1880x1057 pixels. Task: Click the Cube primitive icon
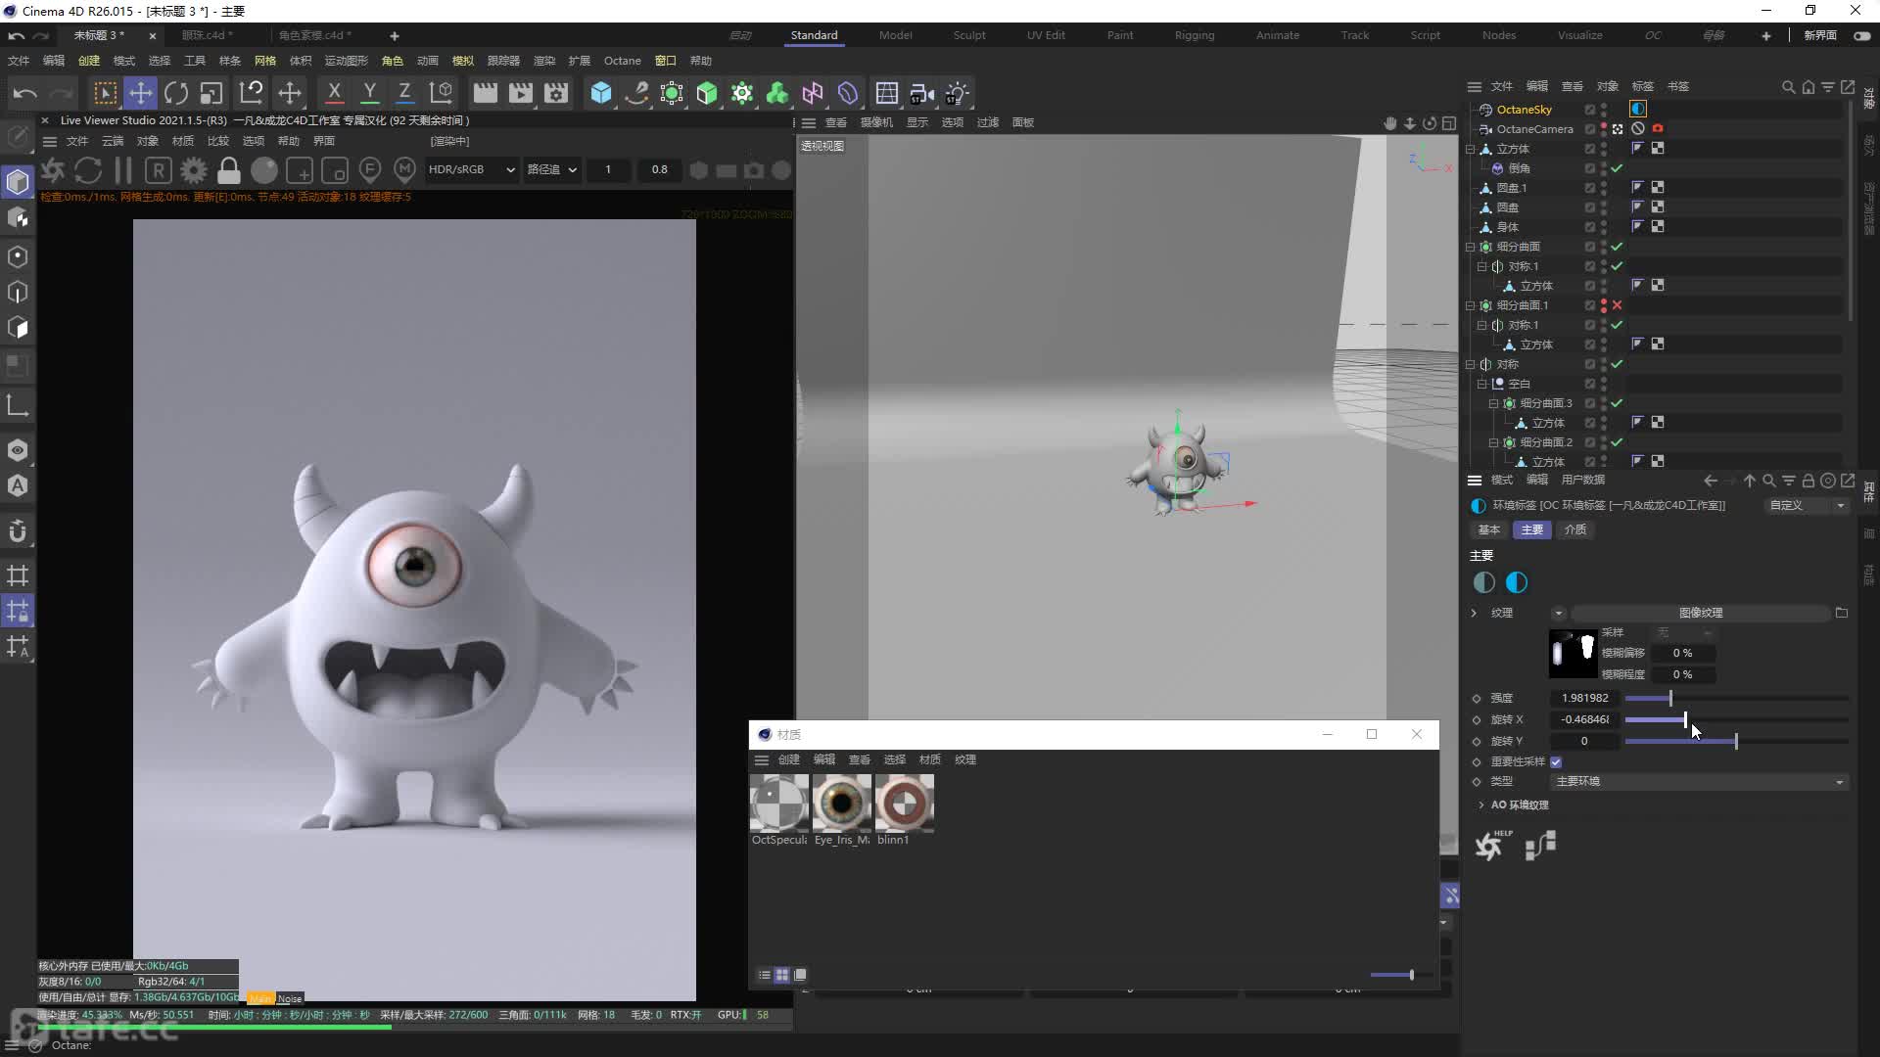coord(601,93)
